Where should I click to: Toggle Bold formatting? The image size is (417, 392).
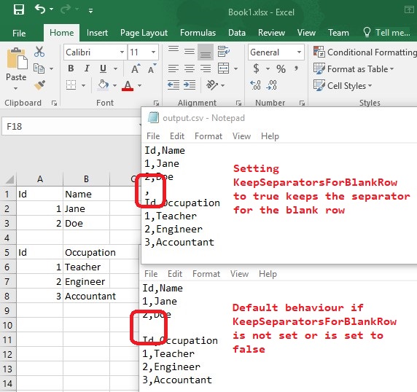point(71,68)
